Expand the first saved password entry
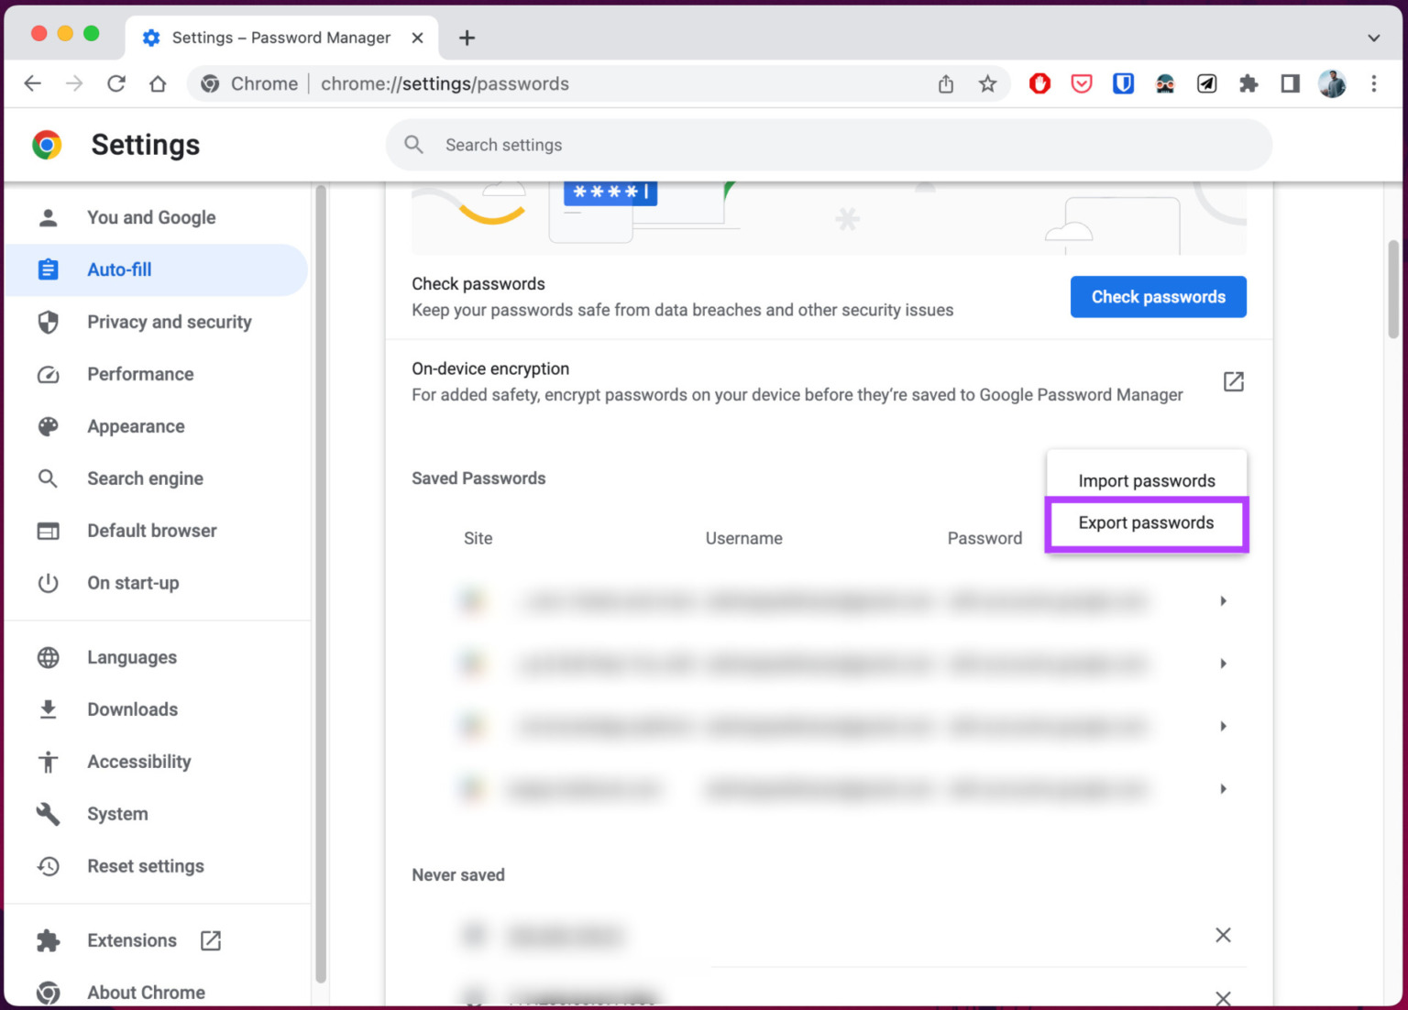The image size is (1408, 1010). tap(1223, 600)
